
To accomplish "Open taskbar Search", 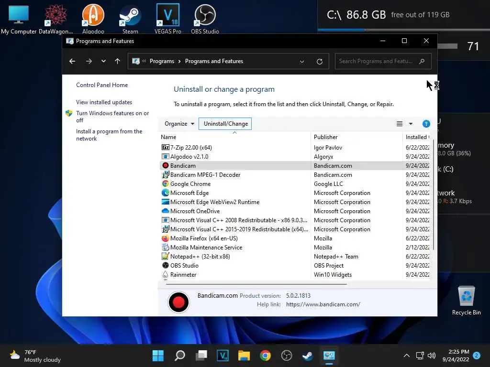I will (180, 355).
